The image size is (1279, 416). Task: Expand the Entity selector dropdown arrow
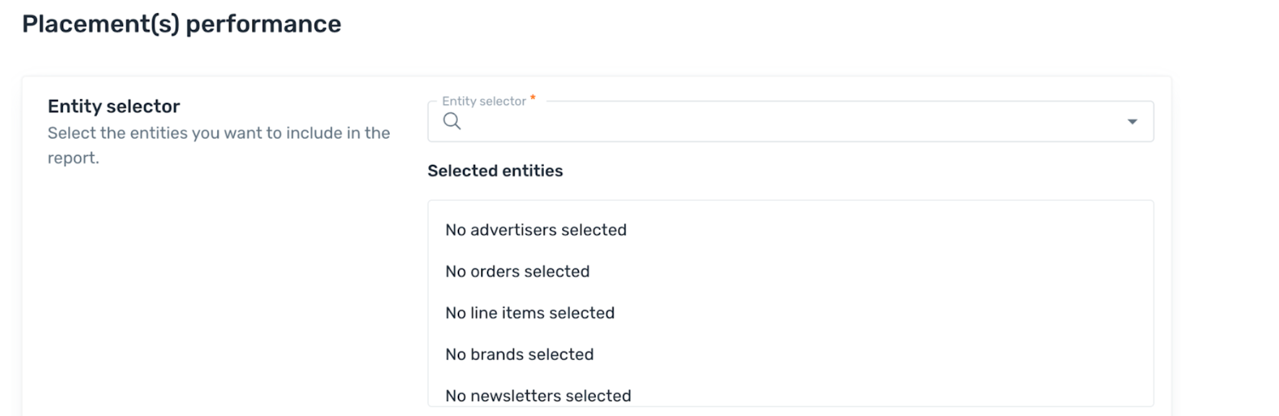(1132, 122)
